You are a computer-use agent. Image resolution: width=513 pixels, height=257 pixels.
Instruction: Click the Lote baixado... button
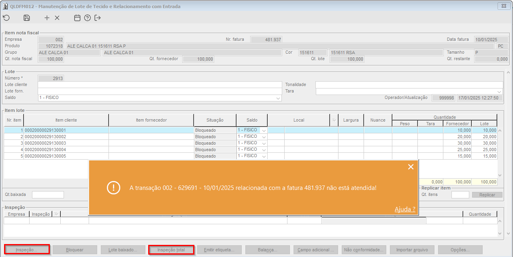point(123,250)
